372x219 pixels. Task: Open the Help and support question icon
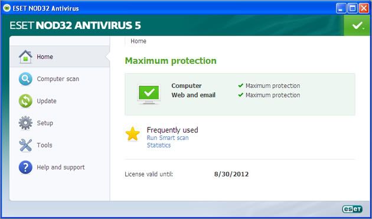coord(25,167)
